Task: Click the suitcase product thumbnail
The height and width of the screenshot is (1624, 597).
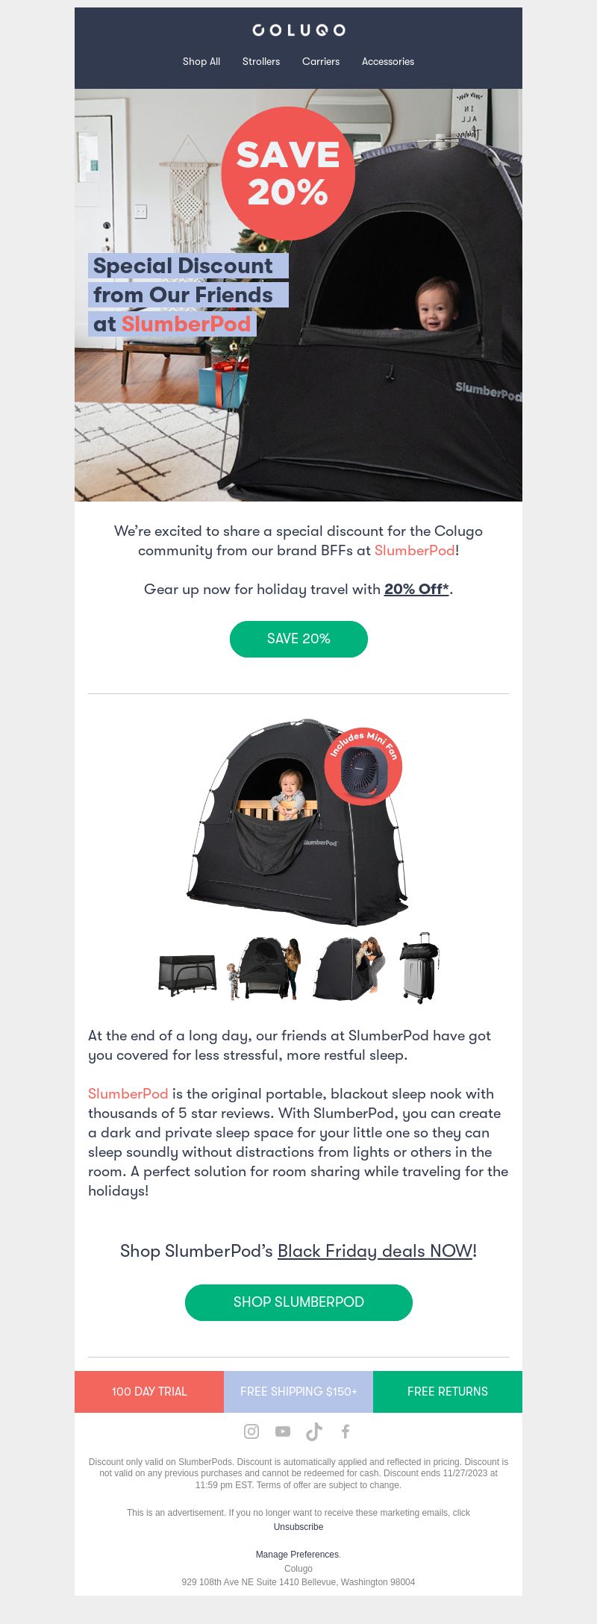Action: [x=420, y=967]
